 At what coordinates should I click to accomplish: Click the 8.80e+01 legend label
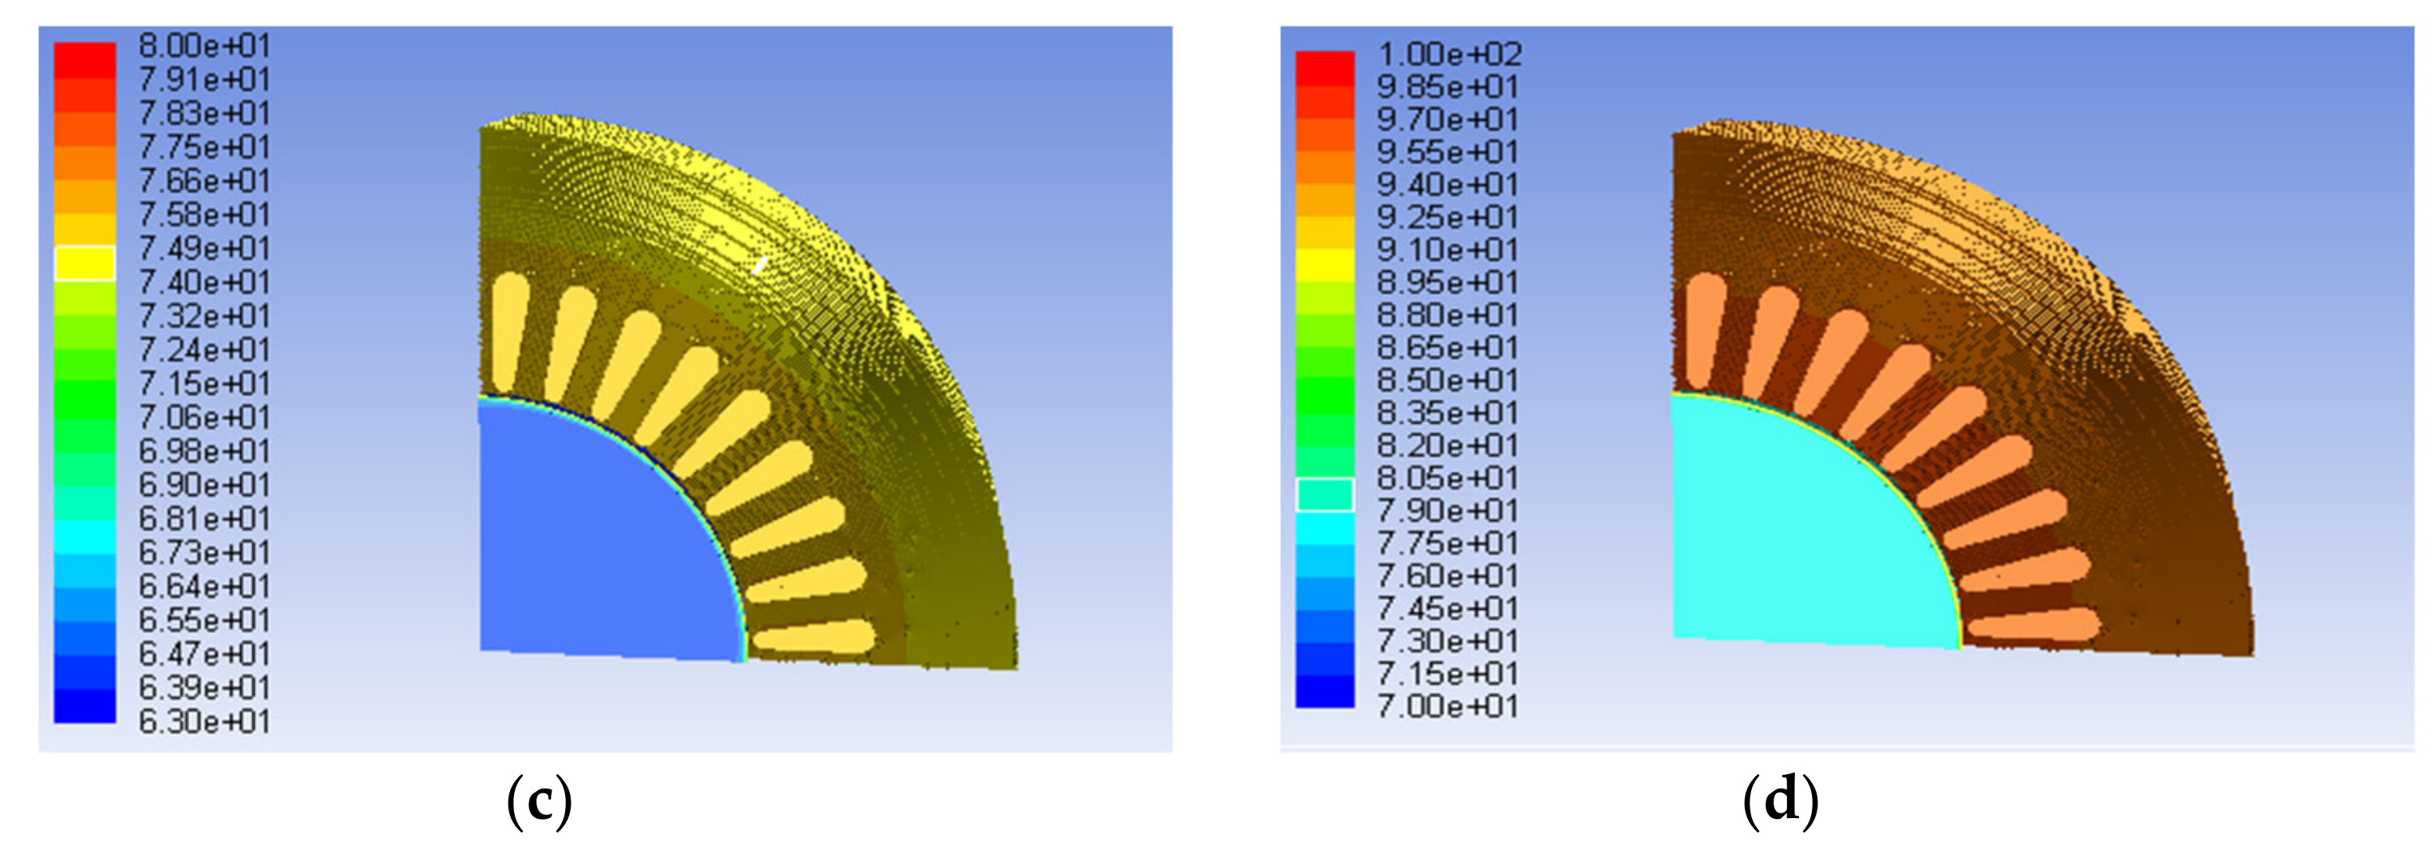tap(1448, 314)
